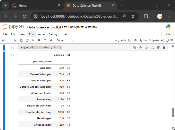The height and width of the screenshot is (130, 175).
Task: Run the selected cell with play icon
Action: point(33,40)
